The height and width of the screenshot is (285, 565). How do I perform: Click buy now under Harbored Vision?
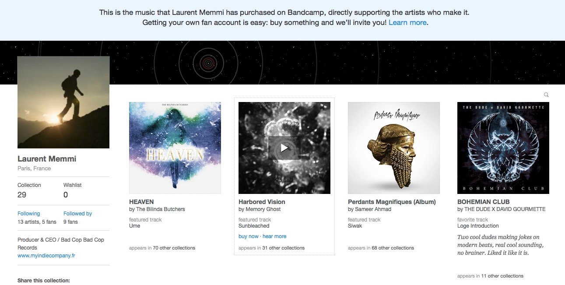[x=249, y=236]
